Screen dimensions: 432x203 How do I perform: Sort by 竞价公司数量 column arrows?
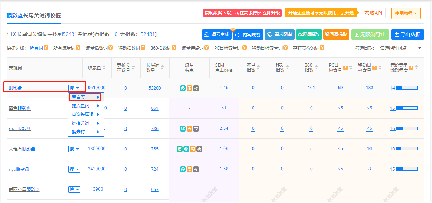pos(133,67)
